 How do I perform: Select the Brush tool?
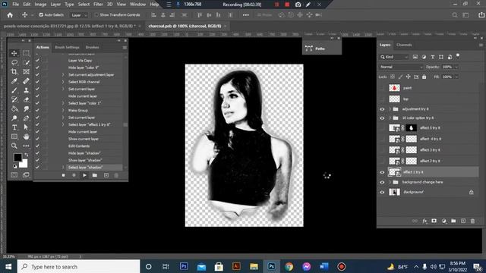14,90
